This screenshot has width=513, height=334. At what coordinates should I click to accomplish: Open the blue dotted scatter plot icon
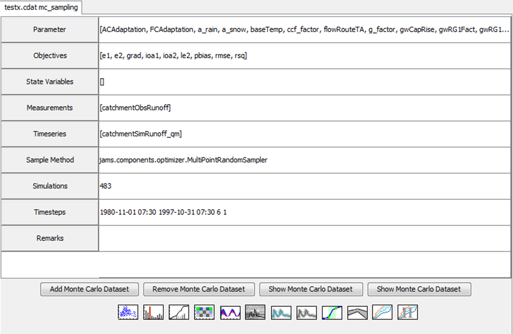(127, 312)
